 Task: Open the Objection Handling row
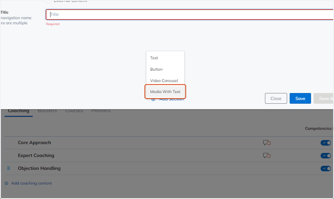pyautogui.click(x=168, y=168)
